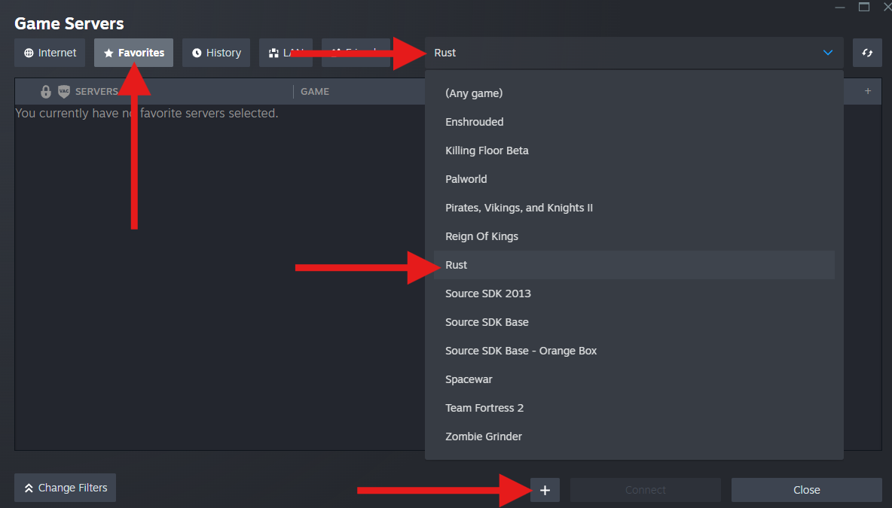Open the game filter dropdown chevron
Screen dimensions: 892x508
click(828, 53)
